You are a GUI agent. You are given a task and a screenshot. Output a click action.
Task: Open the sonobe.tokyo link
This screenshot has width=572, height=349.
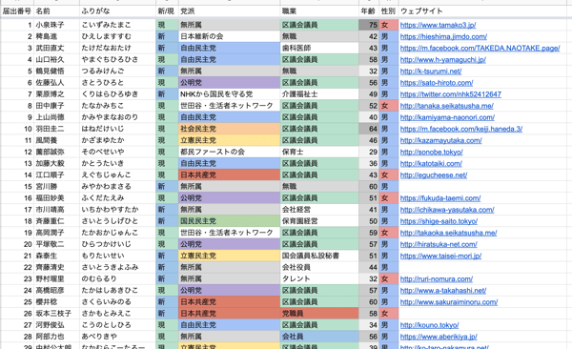(x=432, y=152)
